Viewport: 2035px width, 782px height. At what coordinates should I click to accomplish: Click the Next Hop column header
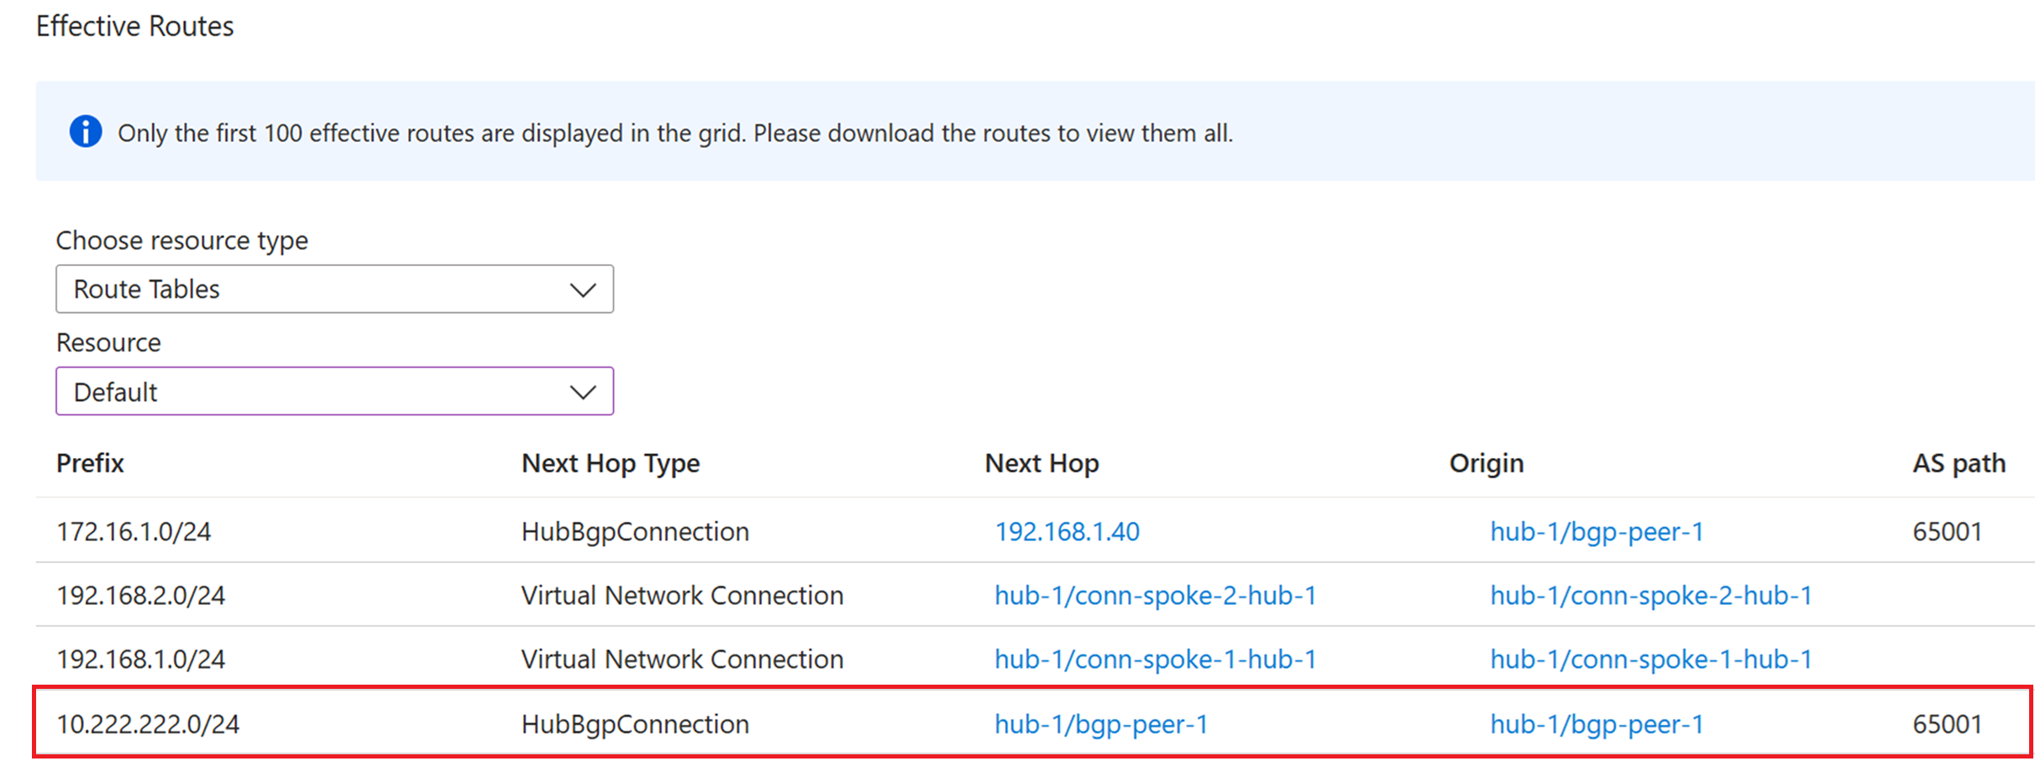tap(1041, 463)
